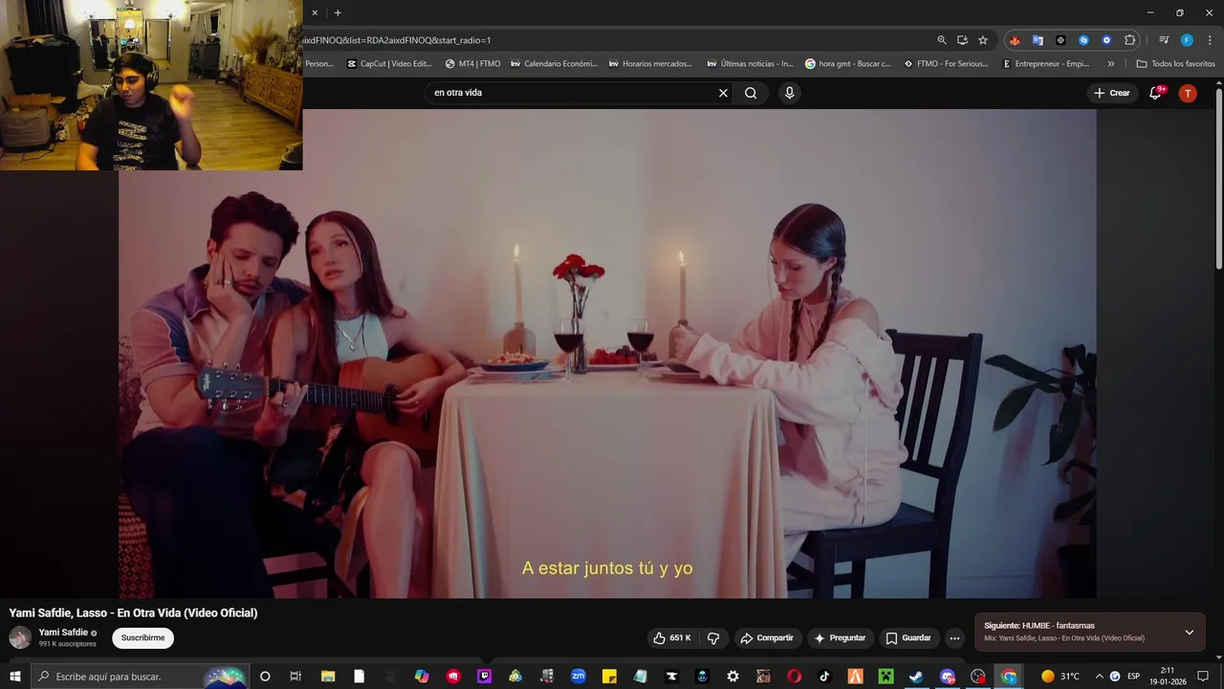Open YouTube notifications bell
Image resolution: width=1224 pixels, height=689 pixels.
tap(1155, 93)
